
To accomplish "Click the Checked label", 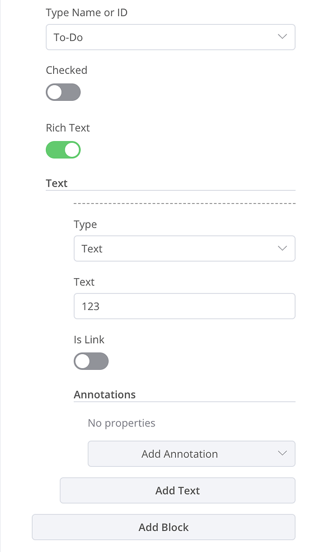I will coord(66,70).
